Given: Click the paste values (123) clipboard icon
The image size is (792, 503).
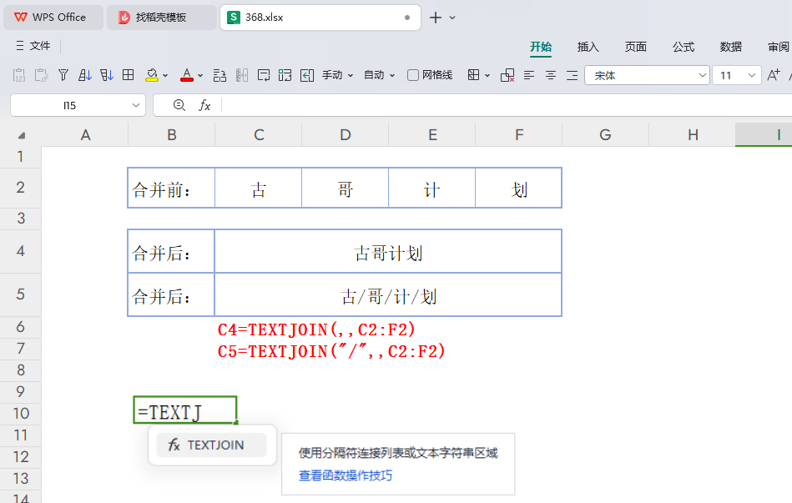Looking at the screenshot, I should (19, 75).
